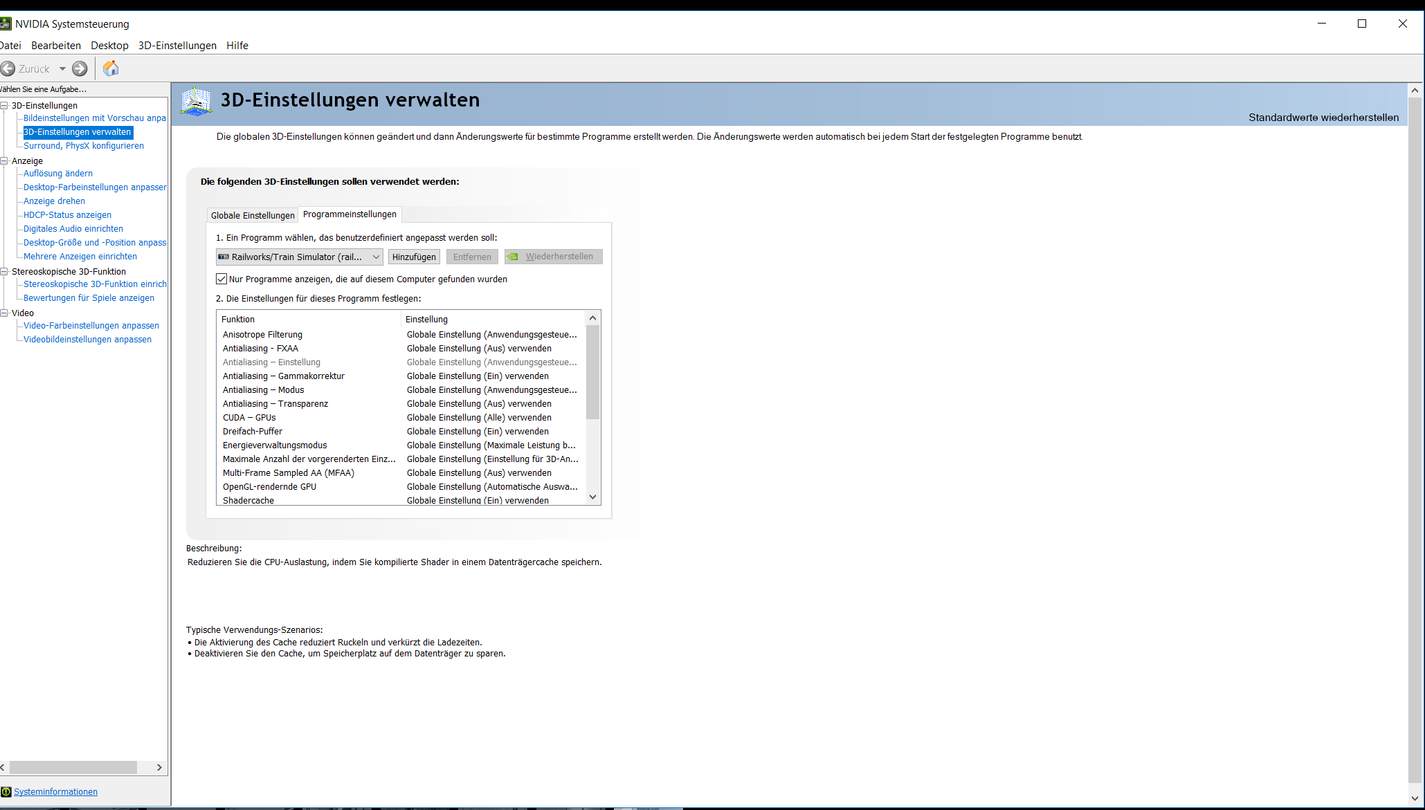The width and height of the screenshot is (1425, 810).
Task: Open 'Auflösung ändern' in the task tree
Action: (x=58, y=174)
